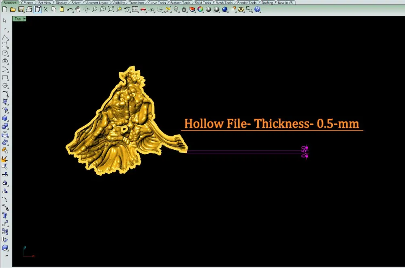The image size is (405, 268).
Task: Expand the circle tool flyout in the sidebar
Action: pos(5,53)
